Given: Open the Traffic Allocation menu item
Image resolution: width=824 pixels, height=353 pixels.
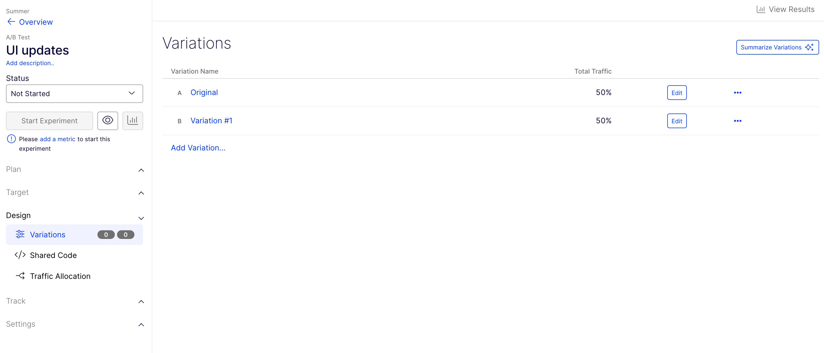Looking at the screenshot, I should click(x=60, y=276).
